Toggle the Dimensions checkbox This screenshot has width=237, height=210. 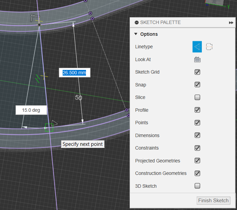tap(197, 135)
